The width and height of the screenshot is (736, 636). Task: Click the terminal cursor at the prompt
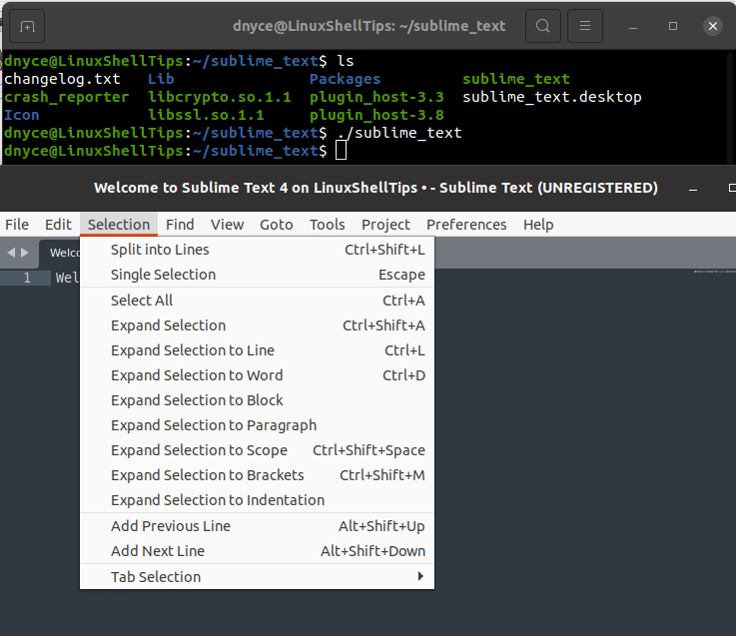tap(342, 151)
